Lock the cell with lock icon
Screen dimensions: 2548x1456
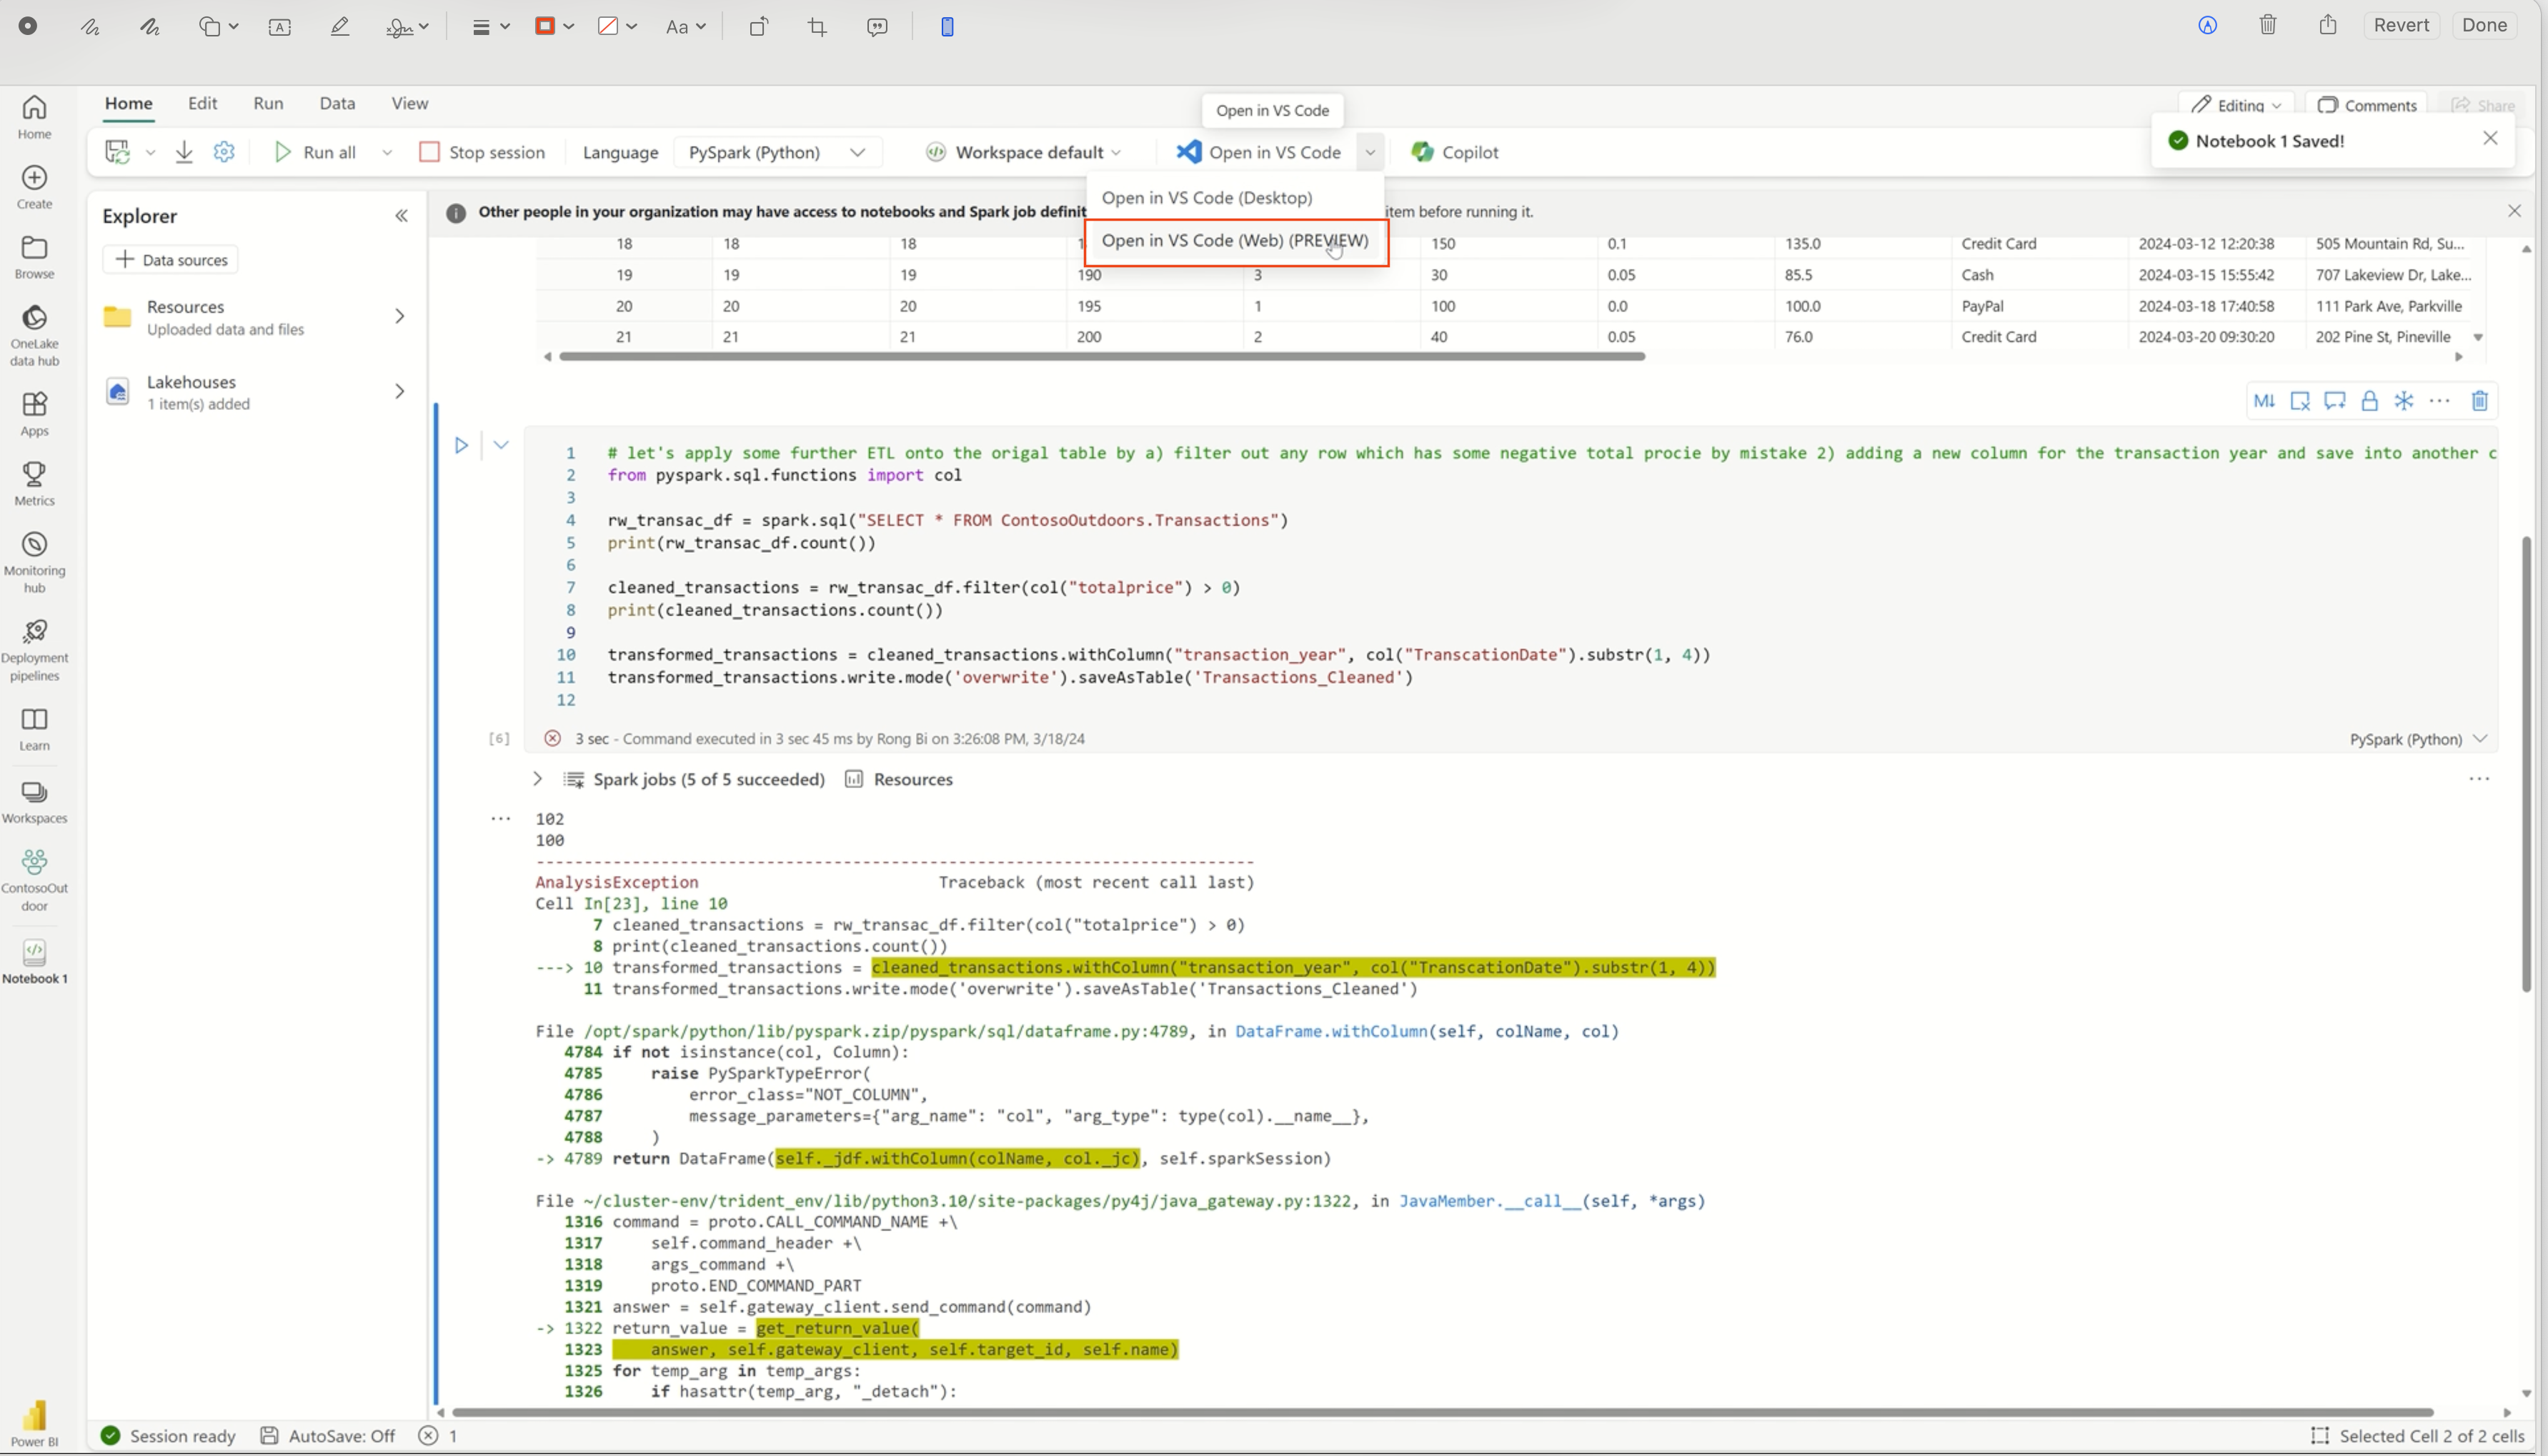coord(2369,401)
